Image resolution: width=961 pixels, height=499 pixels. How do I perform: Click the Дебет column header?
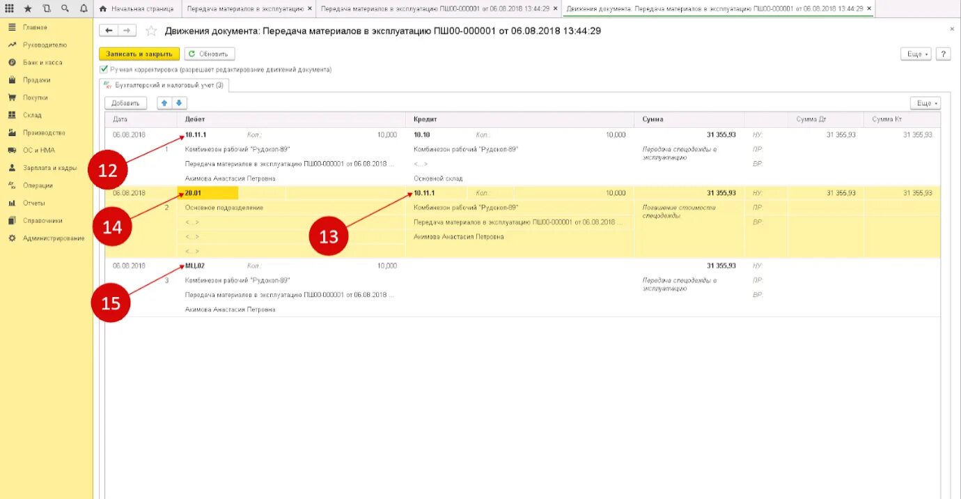click(292, 119)
